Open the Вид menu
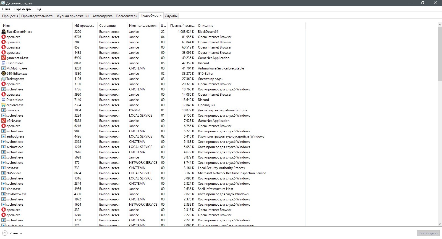442x239 pixels. click(x=38, y=9)
